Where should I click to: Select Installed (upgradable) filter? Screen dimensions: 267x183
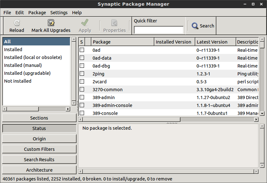(36, 73)
